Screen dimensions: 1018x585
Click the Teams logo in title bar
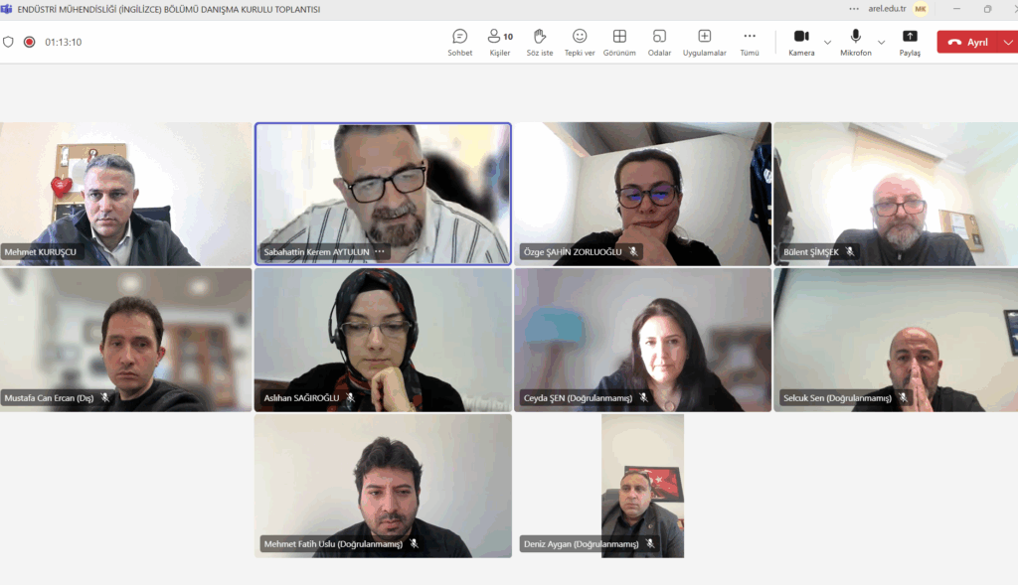(7, 9)
